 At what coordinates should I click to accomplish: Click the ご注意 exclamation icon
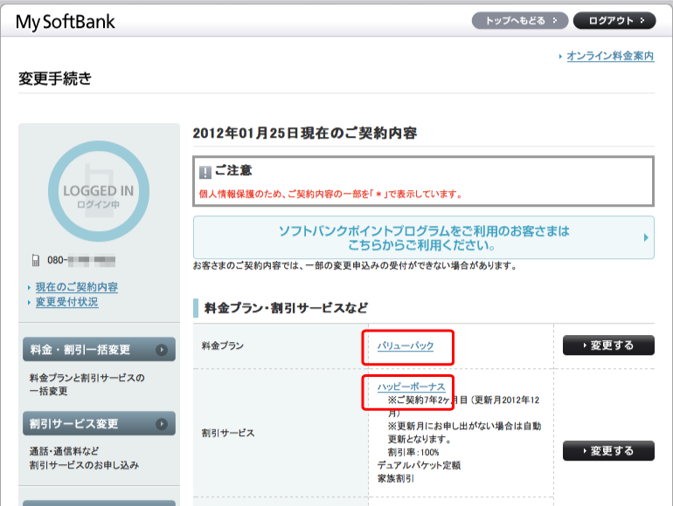pos(205,172)
